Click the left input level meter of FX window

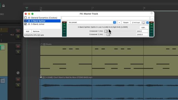pyautogui.click(x=64, y=29)
